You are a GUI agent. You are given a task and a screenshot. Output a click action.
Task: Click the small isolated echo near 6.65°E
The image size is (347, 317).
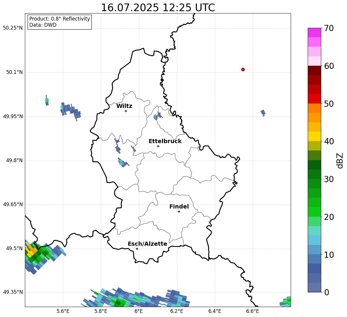(x=263, y=113)
